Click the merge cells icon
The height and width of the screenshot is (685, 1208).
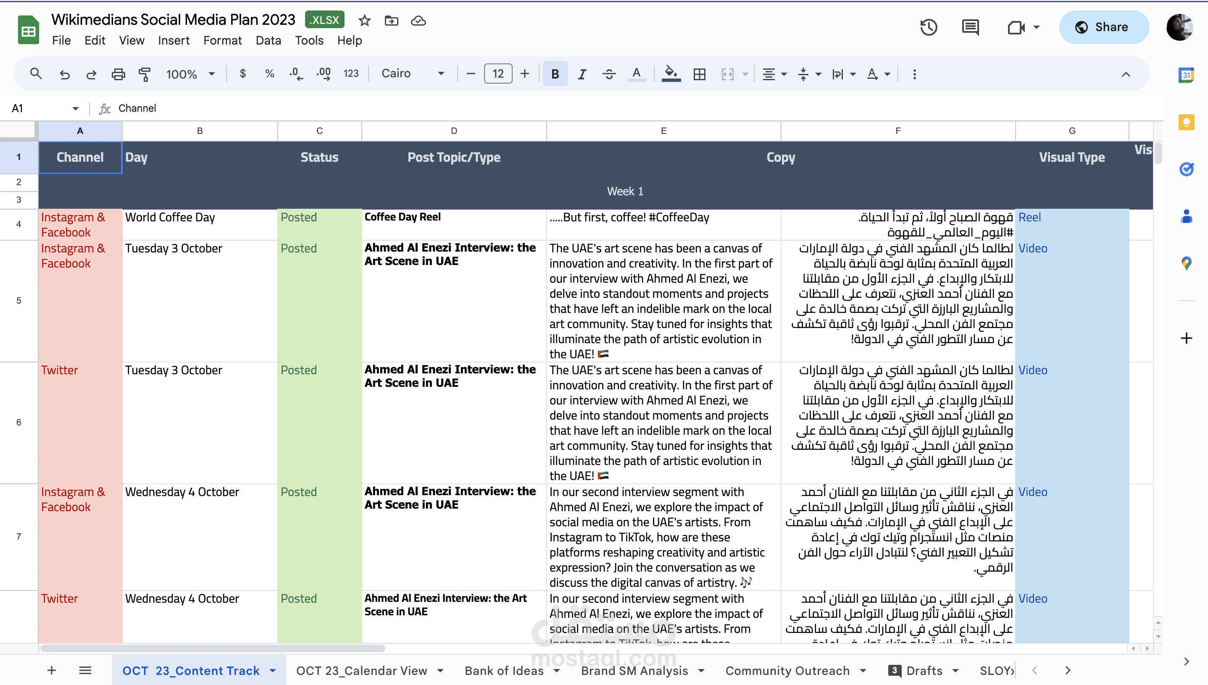pos(727,74)
